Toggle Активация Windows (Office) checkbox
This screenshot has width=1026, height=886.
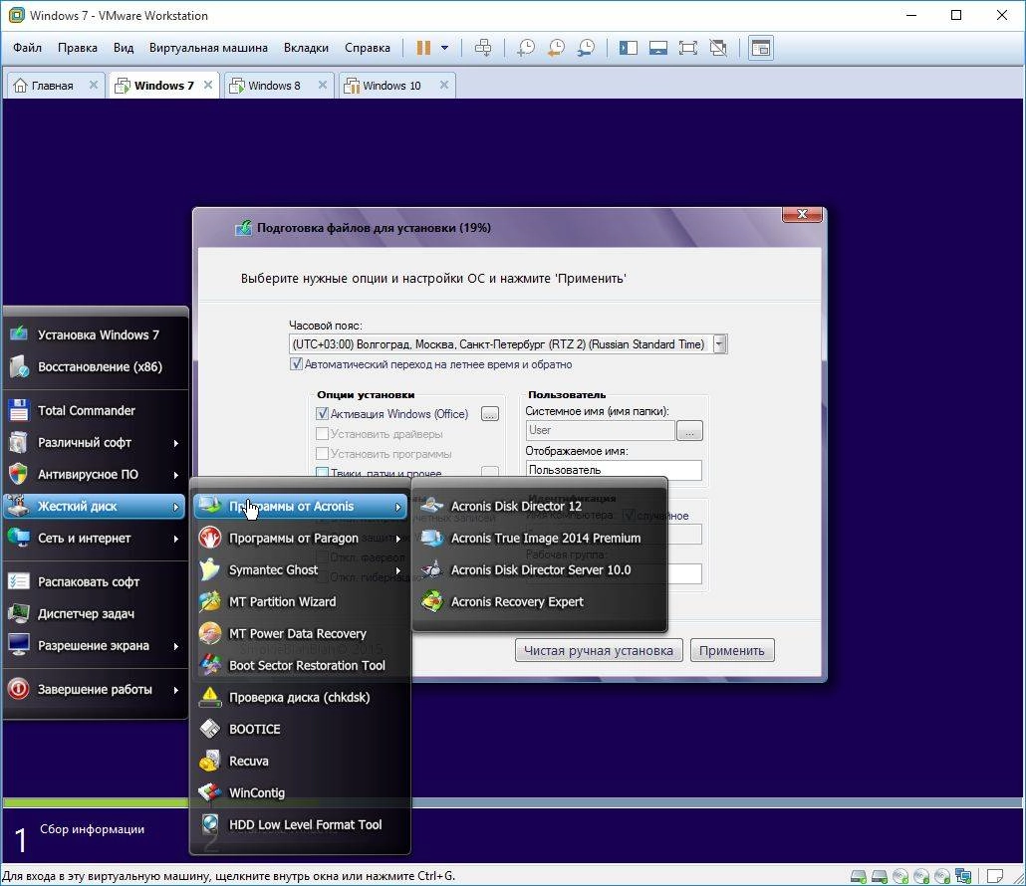point(322,414)
